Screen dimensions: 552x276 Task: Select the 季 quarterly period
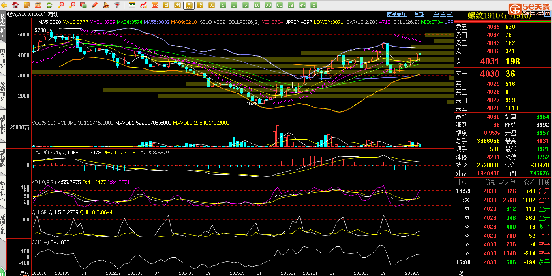200,5
